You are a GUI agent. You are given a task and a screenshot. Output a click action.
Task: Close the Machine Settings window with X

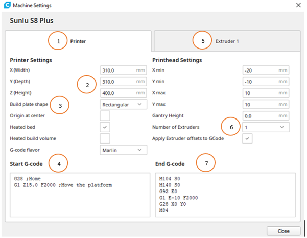pyautogui.click(x=298, y=5)
